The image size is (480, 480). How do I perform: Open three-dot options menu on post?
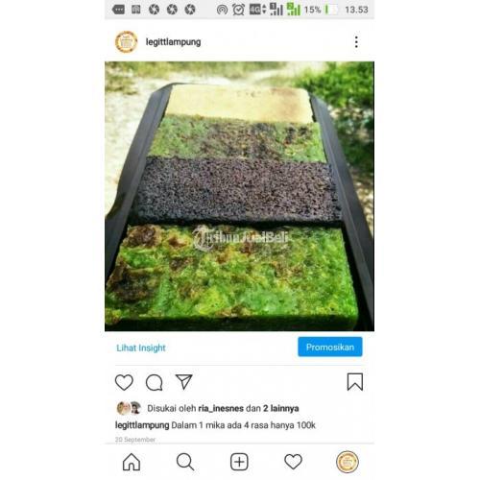[356, 42]
